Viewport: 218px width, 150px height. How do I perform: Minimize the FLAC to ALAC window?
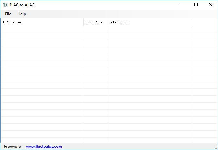(x=182, y=5)
